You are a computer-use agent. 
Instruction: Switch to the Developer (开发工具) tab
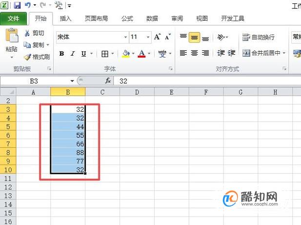(x=233, y=19)
